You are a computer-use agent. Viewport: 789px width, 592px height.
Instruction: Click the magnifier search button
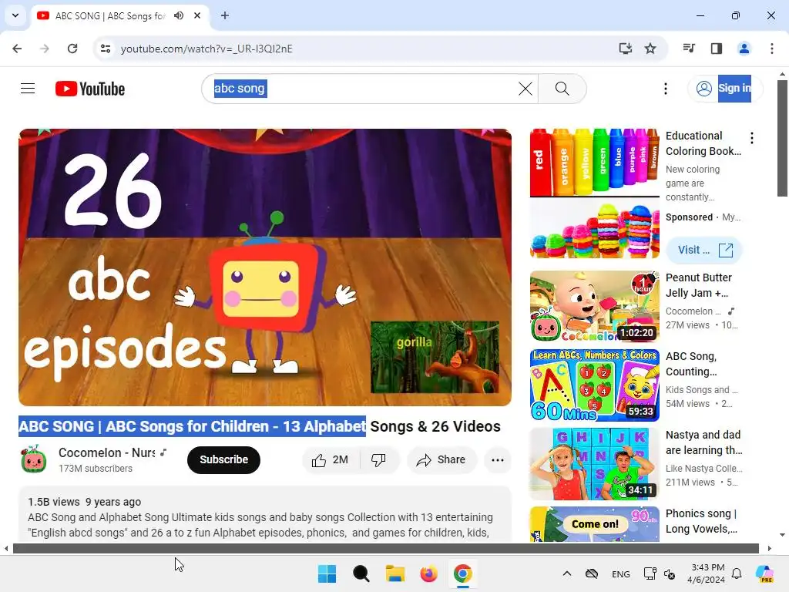click(562, 89)
